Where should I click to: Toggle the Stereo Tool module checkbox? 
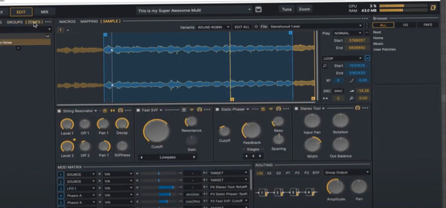tap(296, 109)
